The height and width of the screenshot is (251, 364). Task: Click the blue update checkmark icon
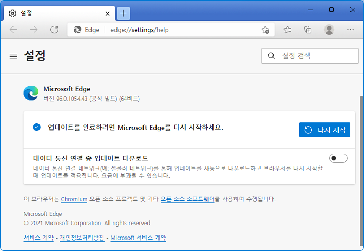click(x=37, y=127)
